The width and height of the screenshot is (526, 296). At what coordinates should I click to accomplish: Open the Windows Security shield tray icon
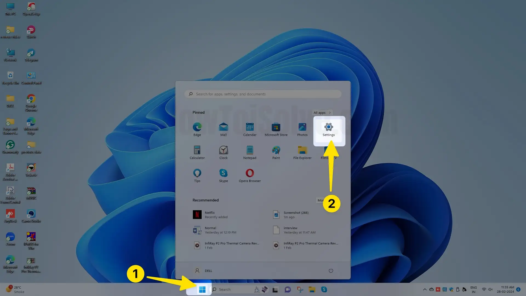451,289
